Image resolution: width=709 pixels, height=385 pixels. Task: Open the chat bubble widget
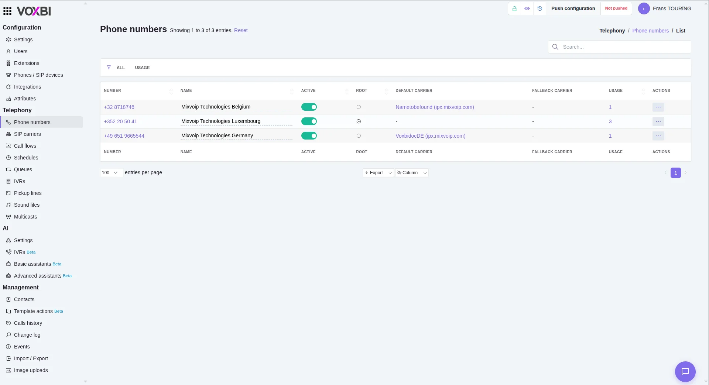(685, 371)
